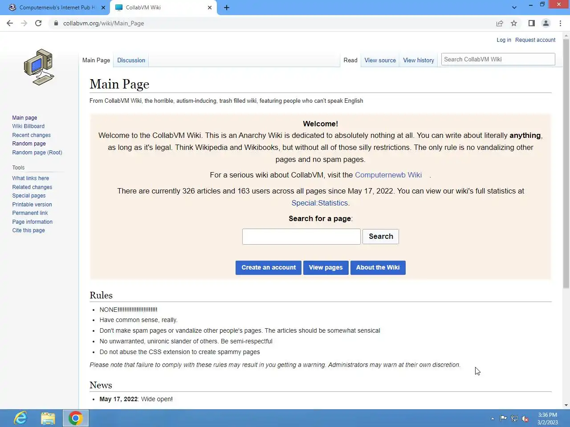Open the Page information link

click(x=33, y=222)
